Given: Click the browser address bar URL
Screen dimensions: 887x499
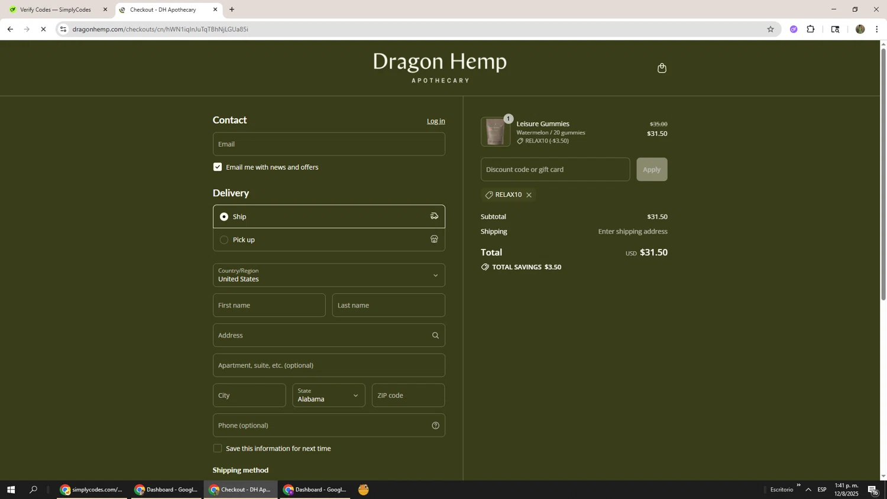Looking at the screenshot, I should (x=160, y=29).
